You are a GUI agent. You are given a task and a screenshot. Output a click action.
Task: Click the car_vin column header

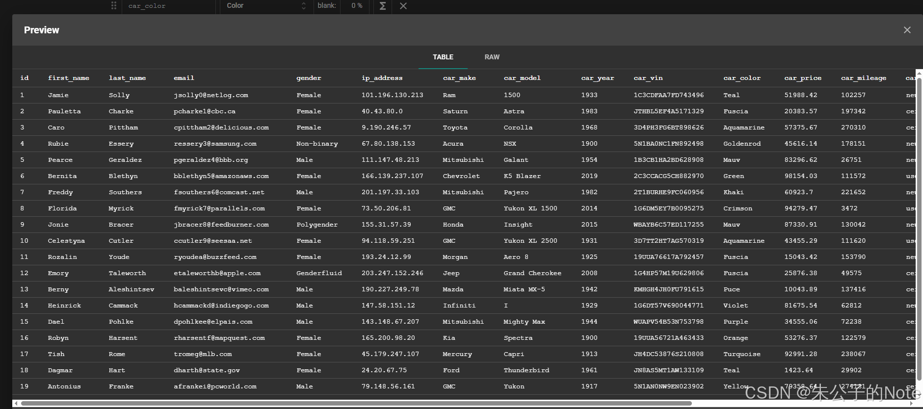[x=648, y=78]
